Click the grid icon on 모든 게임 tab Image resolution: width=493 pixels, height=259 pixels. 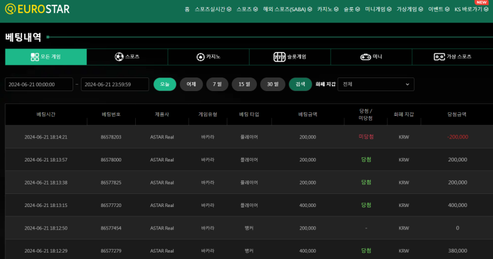35,57
